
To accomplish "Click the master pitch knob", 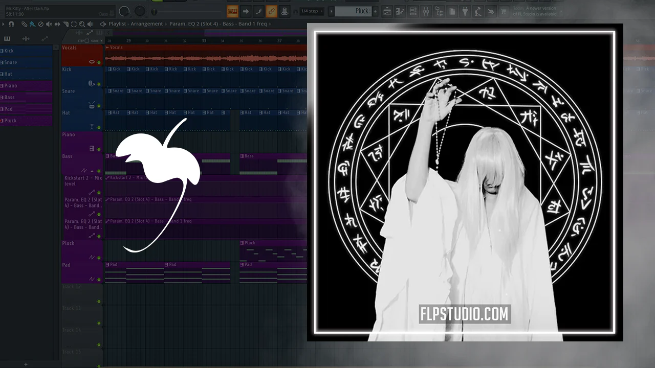I will [140, 11].
